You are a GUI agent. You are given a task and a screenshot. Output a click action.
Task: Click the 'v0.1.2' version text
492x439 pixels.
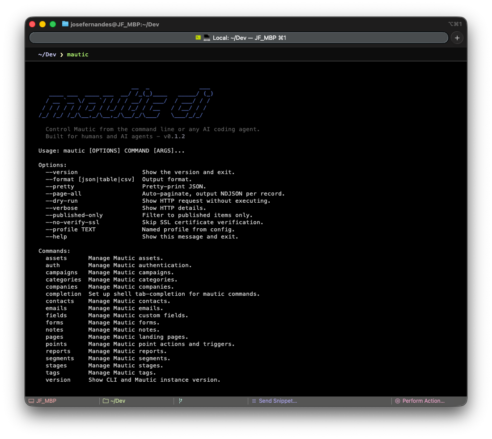click(174, 136)
